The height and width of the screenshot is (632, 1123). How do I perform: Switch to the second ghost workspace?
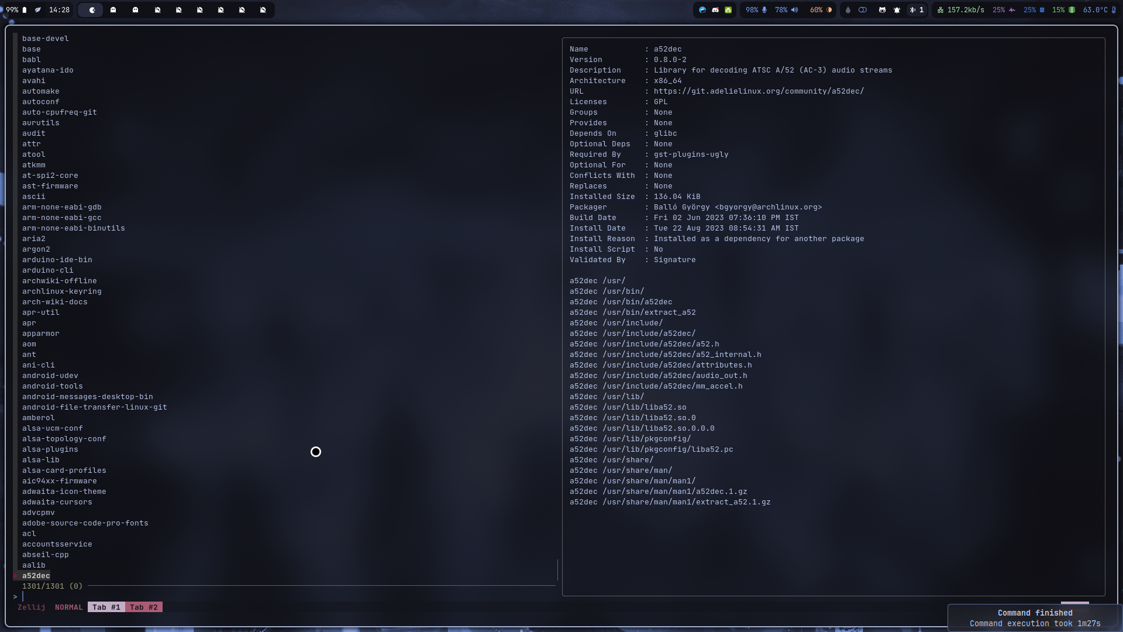pyautogui.click(x=135, y=10)
